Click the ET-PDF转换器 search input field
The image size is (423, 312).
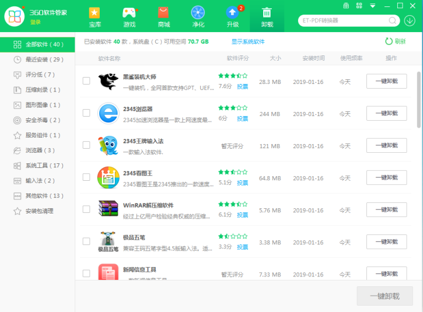click(342, 20)
